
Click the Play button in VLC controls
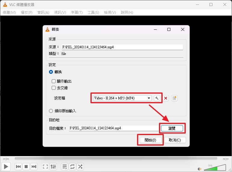pos(6,166)
